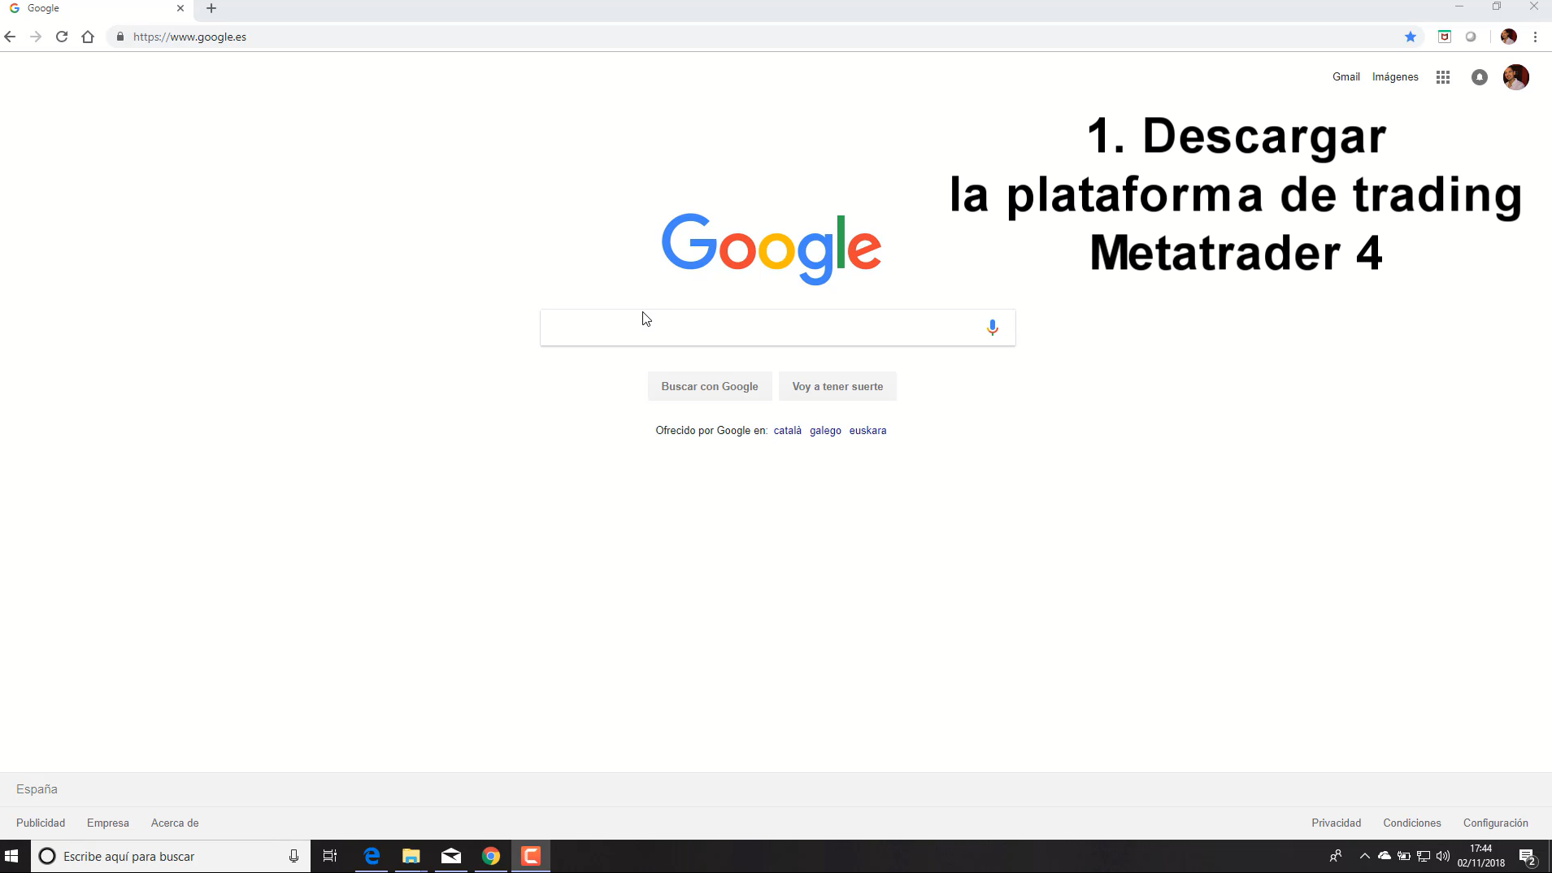This screenshot has width=1552, height=873.
Task: Click Buscar con Google button
Action: click(x=710, y=386)
